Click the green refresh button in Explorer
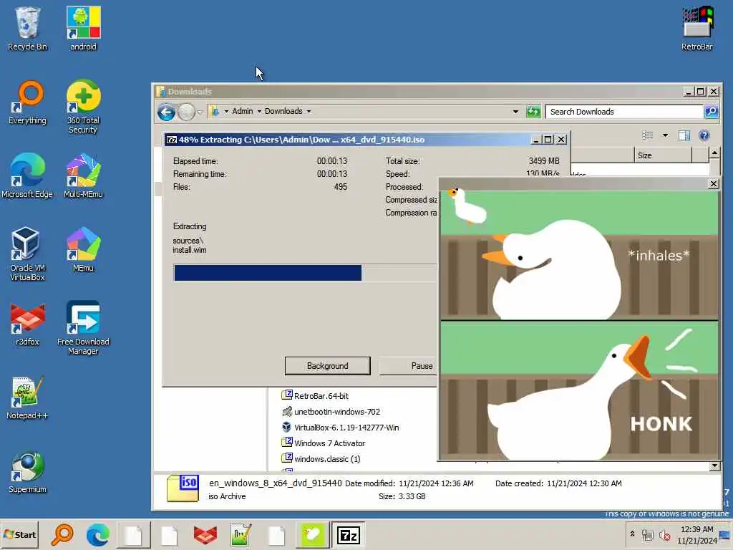 coord(533,111)
